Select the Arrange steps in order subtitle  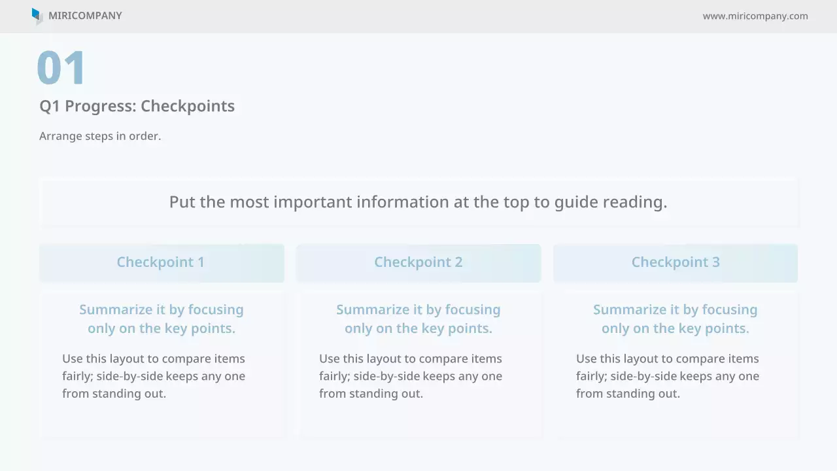tap(100, 136)
